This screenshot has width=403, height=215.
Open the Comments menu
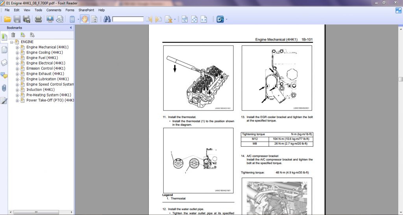(54, 10)
